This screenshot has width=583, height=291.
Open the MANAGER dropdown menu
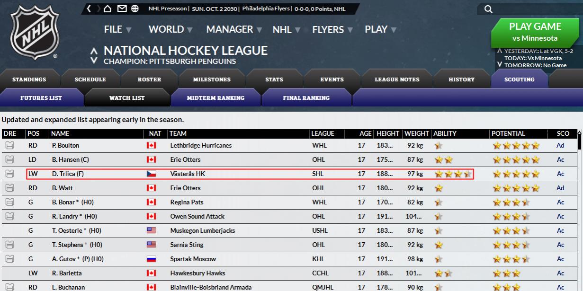click(x=234, y=29)
